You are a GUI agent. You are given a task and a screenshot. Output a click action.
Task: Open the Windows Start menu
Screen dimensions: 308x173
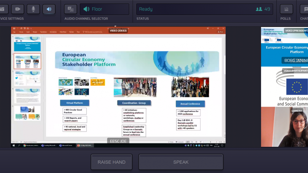[x=13, y=146]
